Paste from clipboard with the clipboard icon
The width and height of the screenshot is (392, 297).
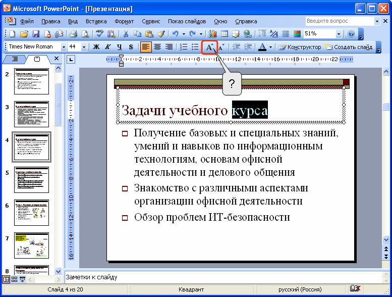pyautogui.click(x=149, y=34)
